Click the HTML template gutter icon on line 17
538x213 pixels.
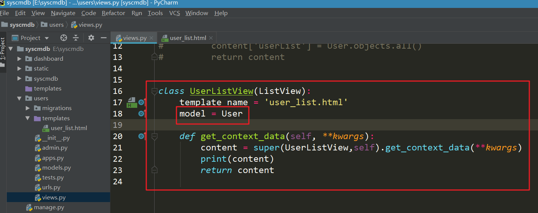[132, 102]
